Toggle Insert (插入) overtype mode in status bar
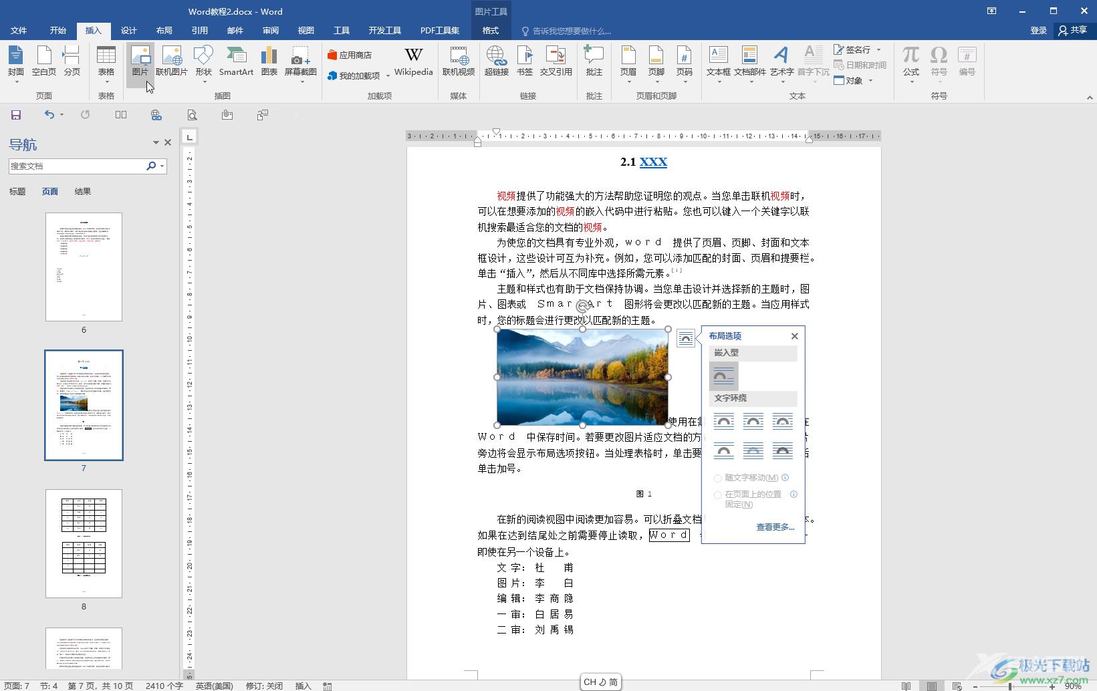 pos(303,686)
